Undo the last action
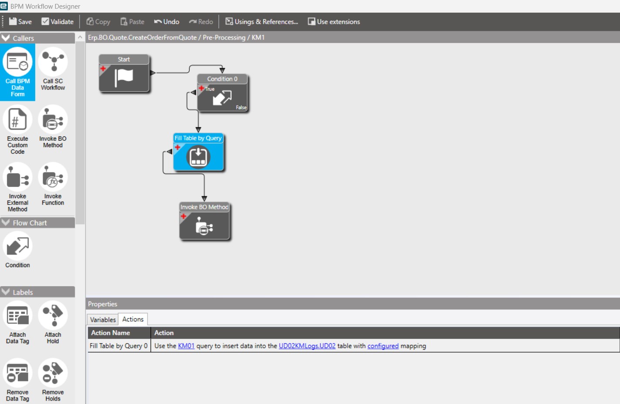Image resolution: width=620 pixels, height=404 pixels. 167,22
